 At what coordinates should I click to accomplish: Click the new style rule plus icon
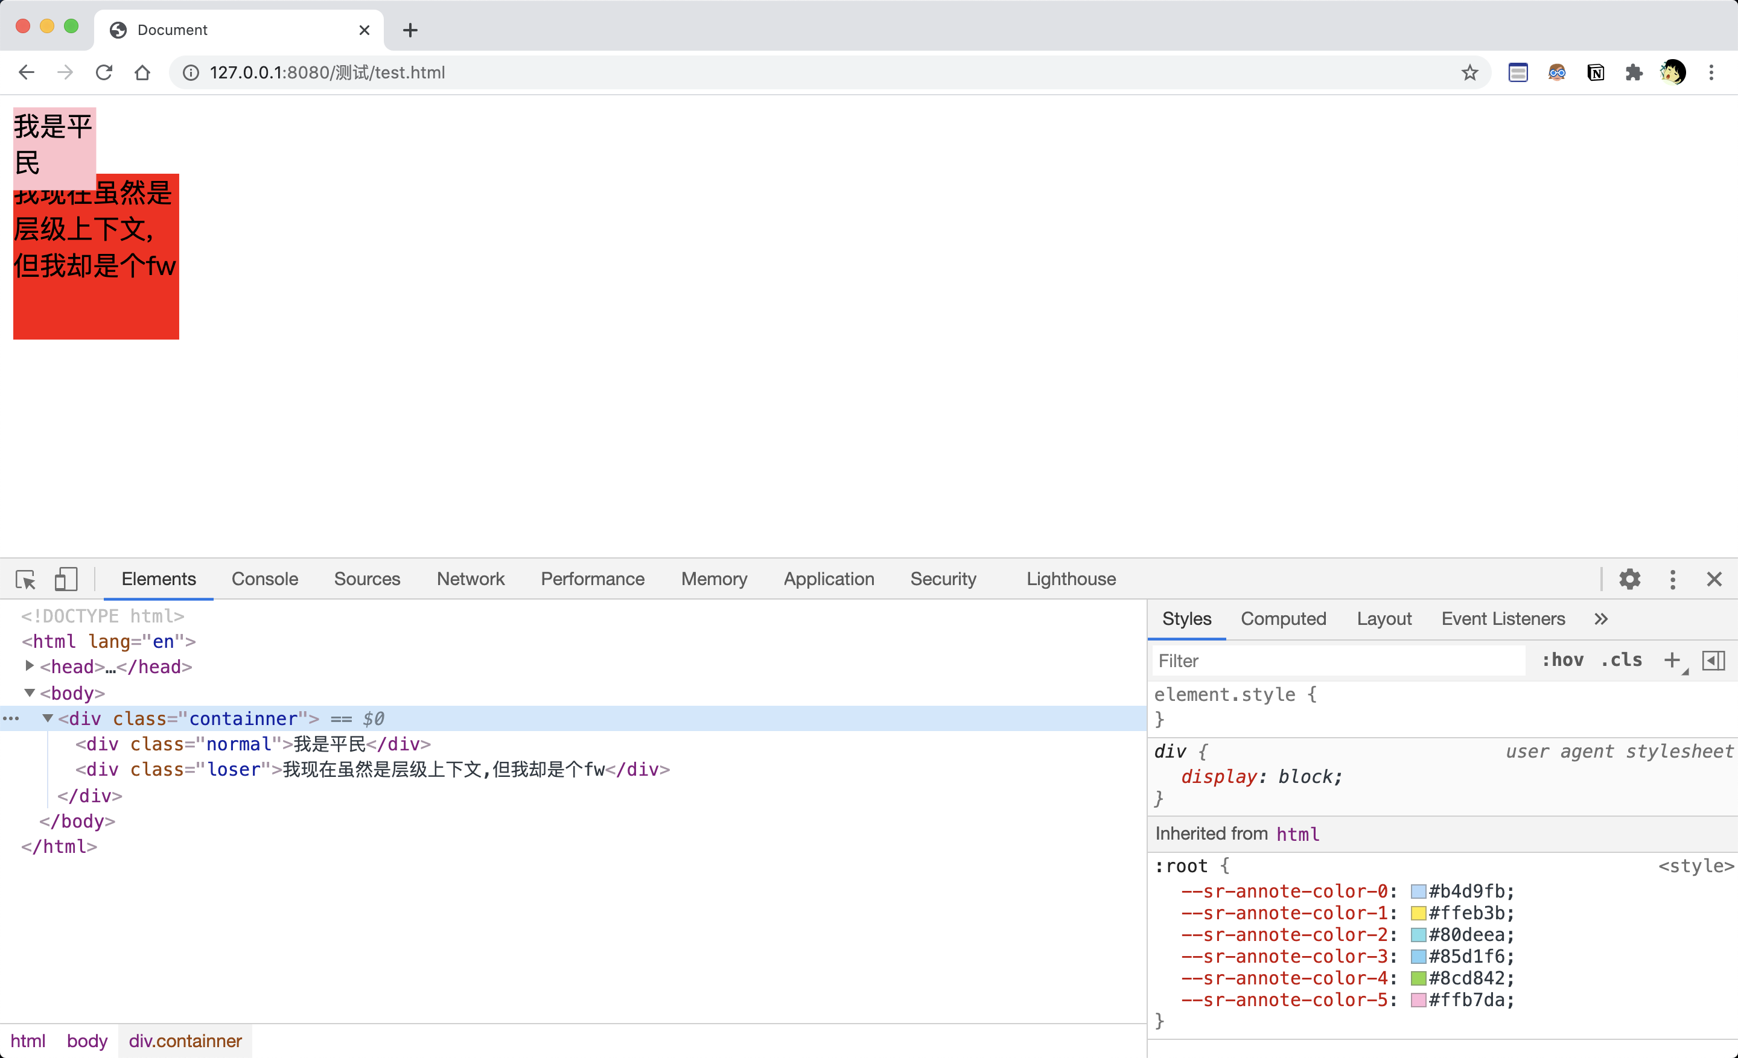pyautogui.click(x=1671, y=660)
